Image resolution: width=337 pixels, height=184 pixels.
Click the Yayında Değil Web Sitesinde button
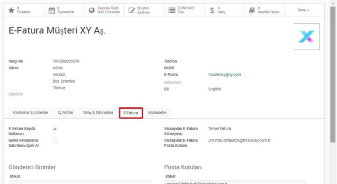[x=104, y=10]
